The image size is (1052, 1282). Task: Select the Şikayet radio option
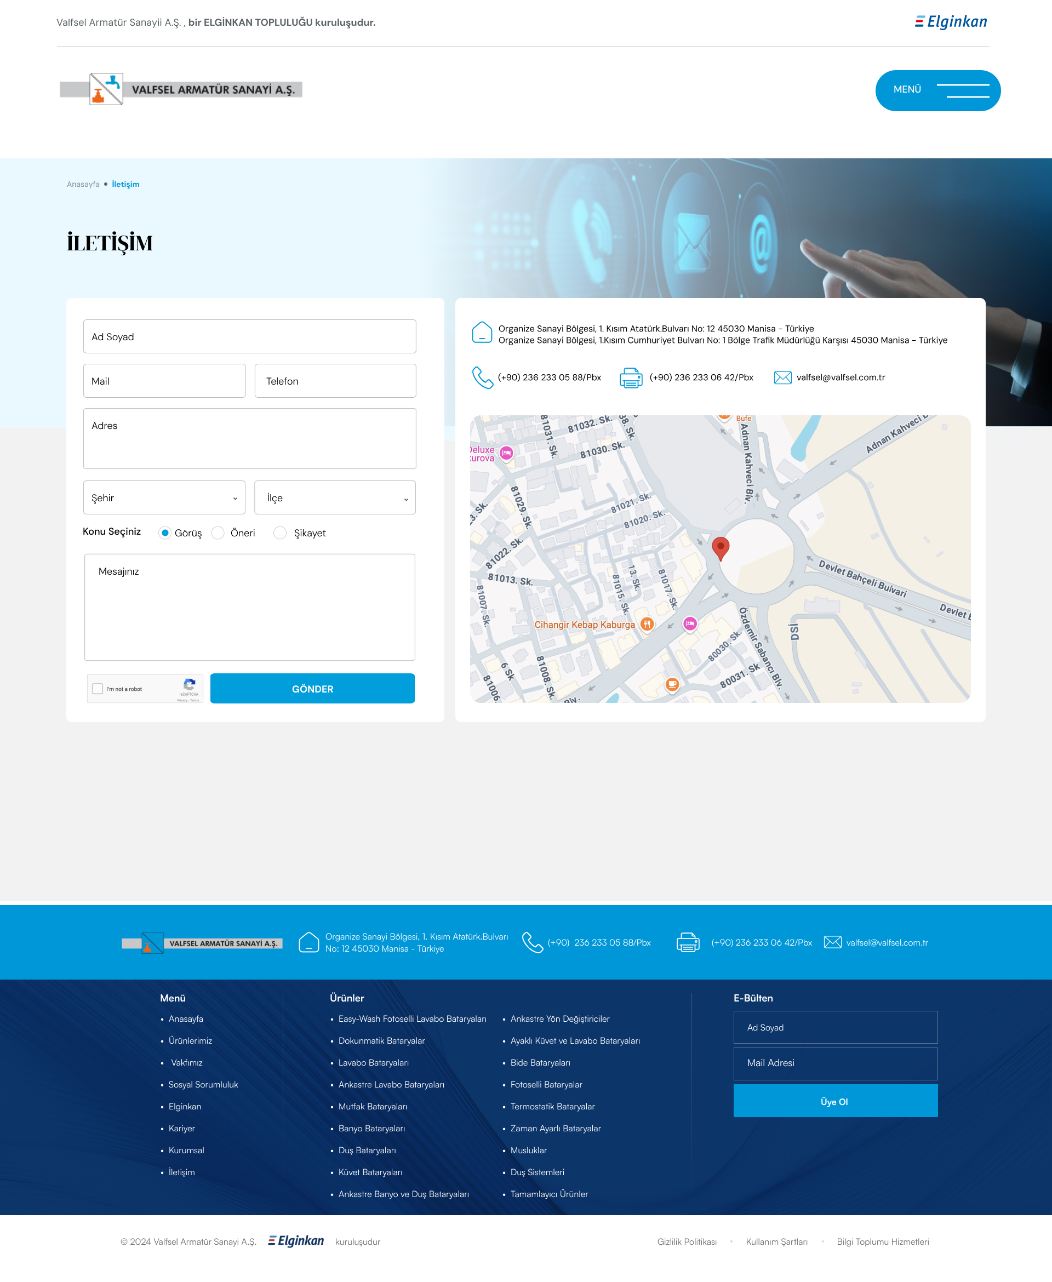pos(280,533)
